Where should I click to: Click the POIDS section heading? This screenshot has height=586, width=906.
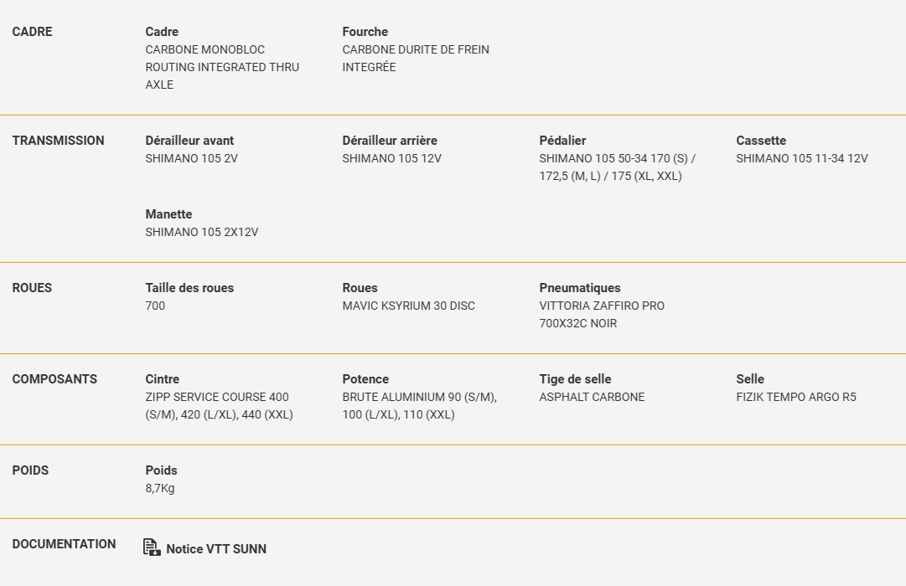(31, 470)
